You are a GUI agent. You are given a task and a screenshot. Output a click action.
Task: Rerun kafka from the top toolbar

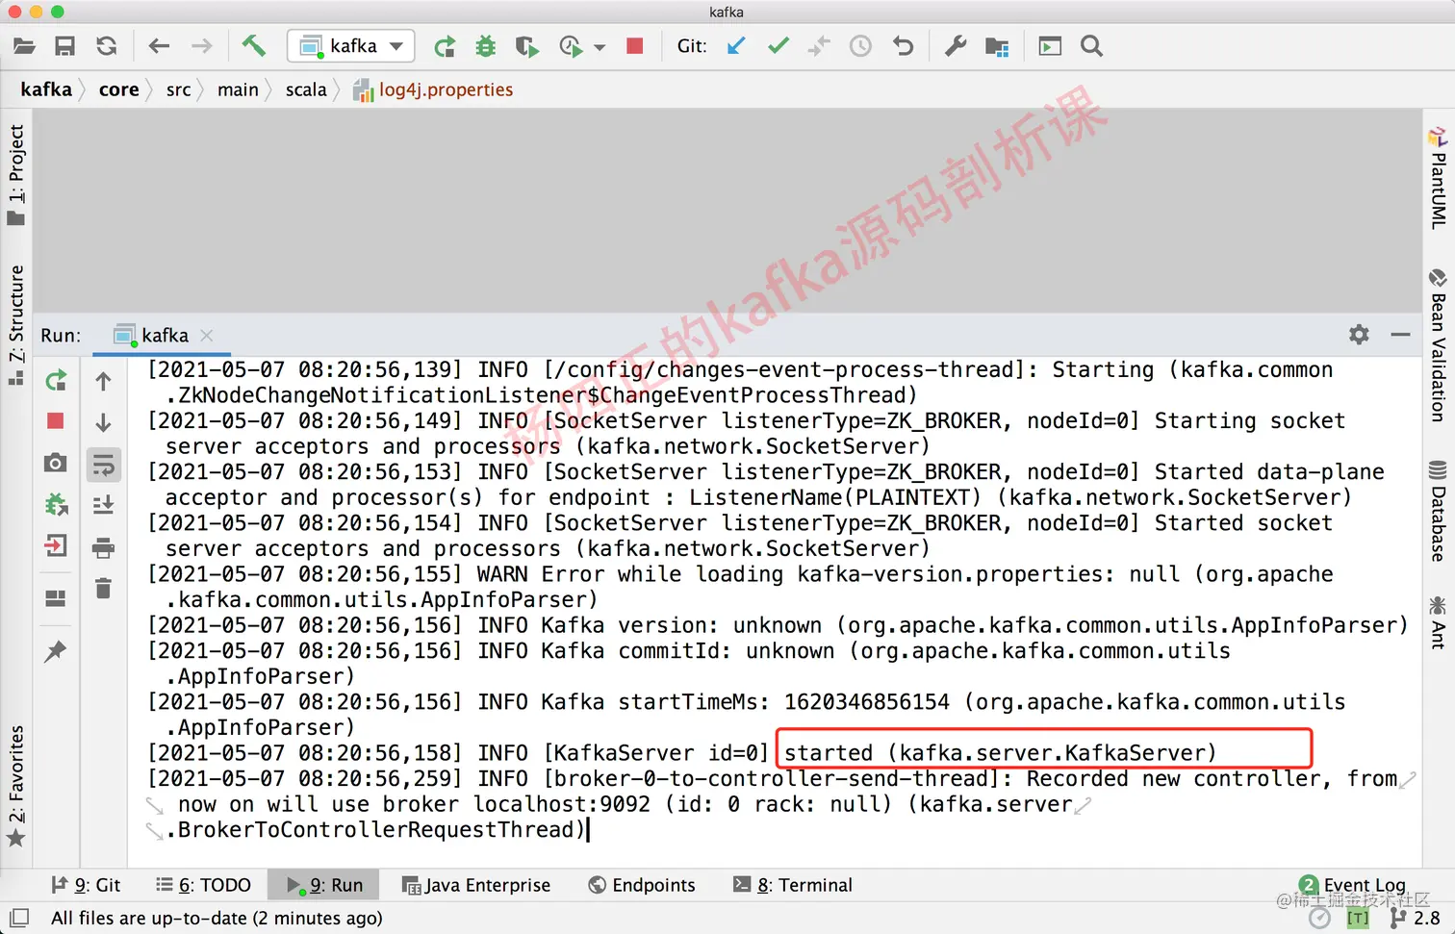pos(445,46)
